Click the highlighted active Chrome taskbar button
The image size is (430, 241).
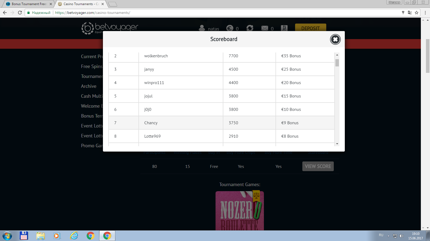click(107, 236)
